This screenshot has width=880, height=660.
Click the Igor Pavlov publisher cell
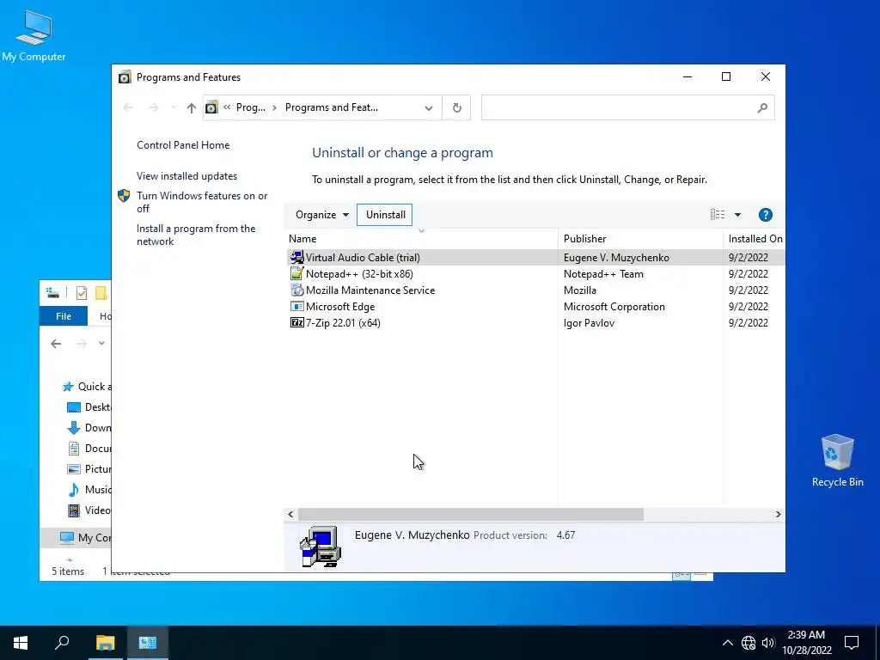(589, 323)
